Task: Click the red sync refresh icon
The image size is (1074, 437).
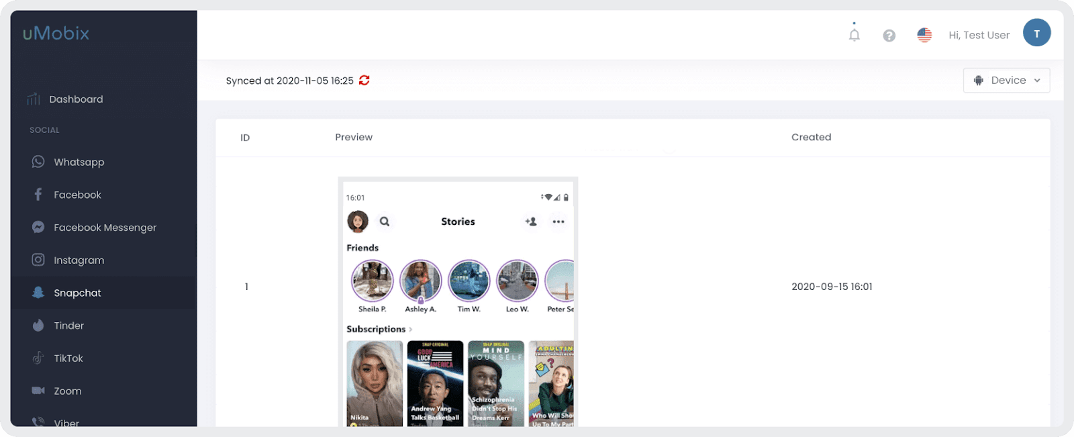Action: pos(364,81)
